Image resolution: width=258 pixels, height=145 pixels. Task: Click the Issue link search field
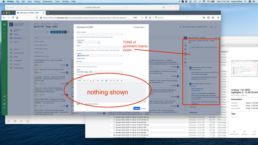[100, 48]
